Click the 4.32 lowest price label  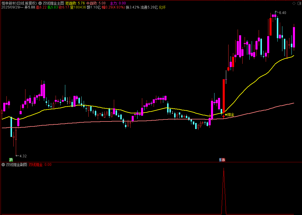(x=23, y=156)
